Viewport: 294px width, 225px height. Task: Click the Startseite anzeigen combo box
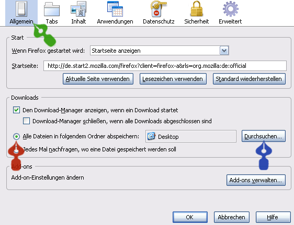click(160, 51)
